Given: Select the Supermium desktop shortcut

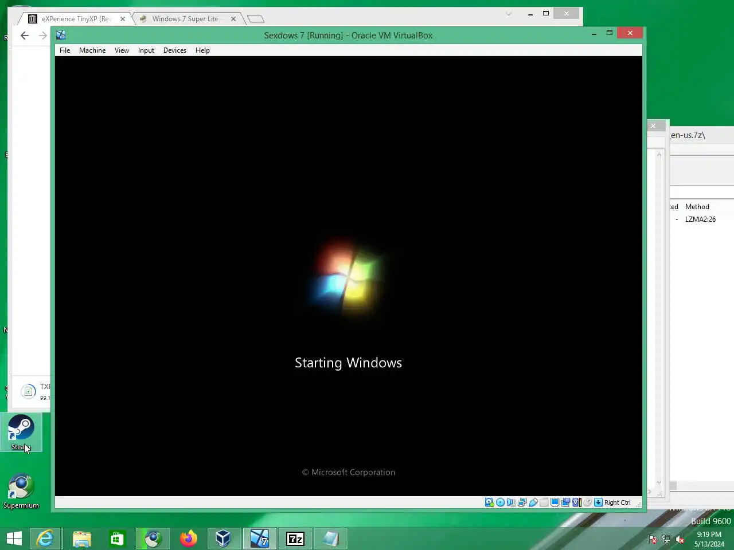Looking at the screenshot, I should pos(21,491).
